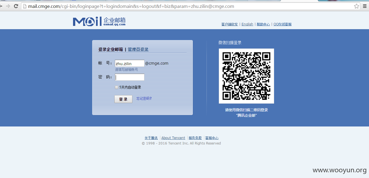Click the 微信扫描登录 heading

click(230, 43)
